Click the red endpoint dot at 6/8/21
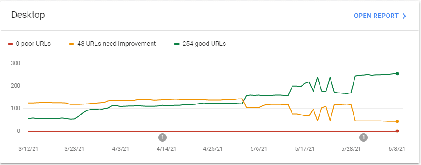 coord(397,131)
